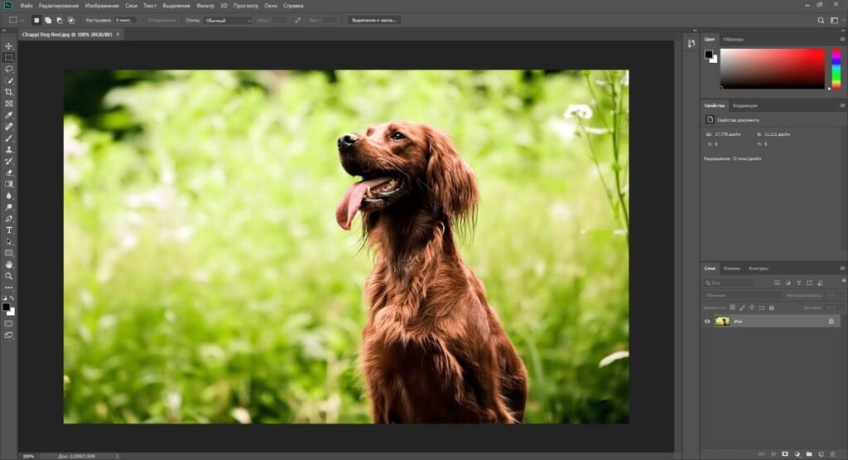This screenshot has width=848, height=460.
Task: Select the Zoom tool in toolbox
Action: (8, 276)
